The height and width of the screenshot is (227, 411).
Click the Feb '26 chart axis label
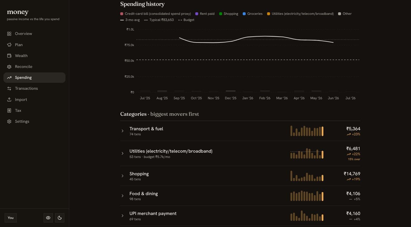click(x=265, y=98)
